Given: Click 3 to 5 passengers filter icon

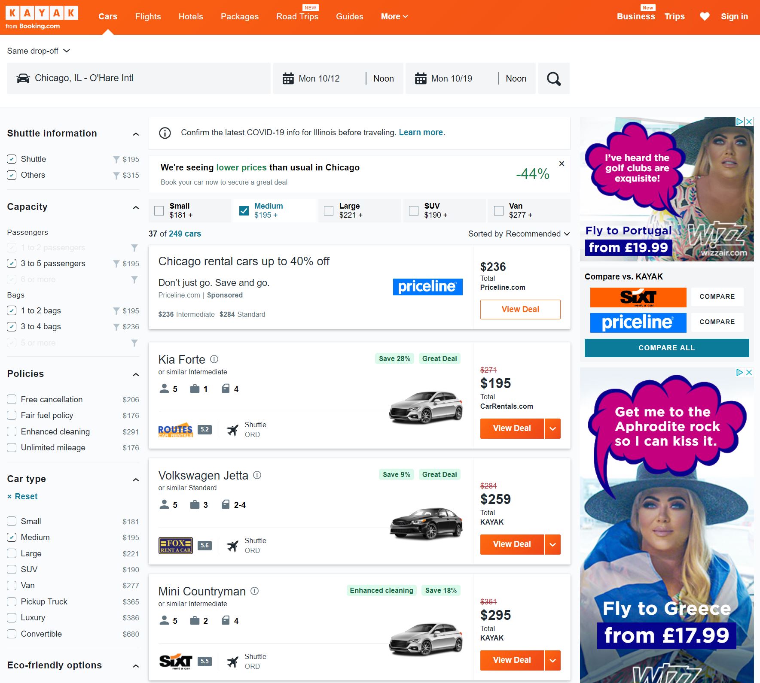Looking at the screenshot, I should pyautogui.click(x=116, y=264).
